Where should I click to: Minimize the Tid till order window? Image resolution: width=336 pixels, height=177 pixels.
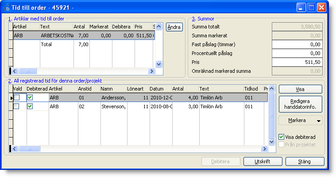[301, 8]
